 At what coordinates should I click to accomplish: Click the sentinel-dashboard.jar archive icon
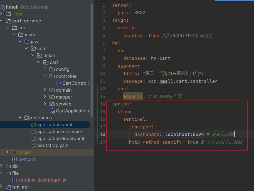[14, 180]
